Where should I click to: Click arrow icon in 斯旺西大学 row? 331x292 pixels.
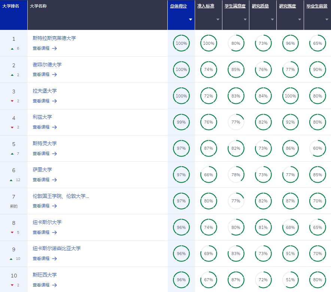point(54,285)
